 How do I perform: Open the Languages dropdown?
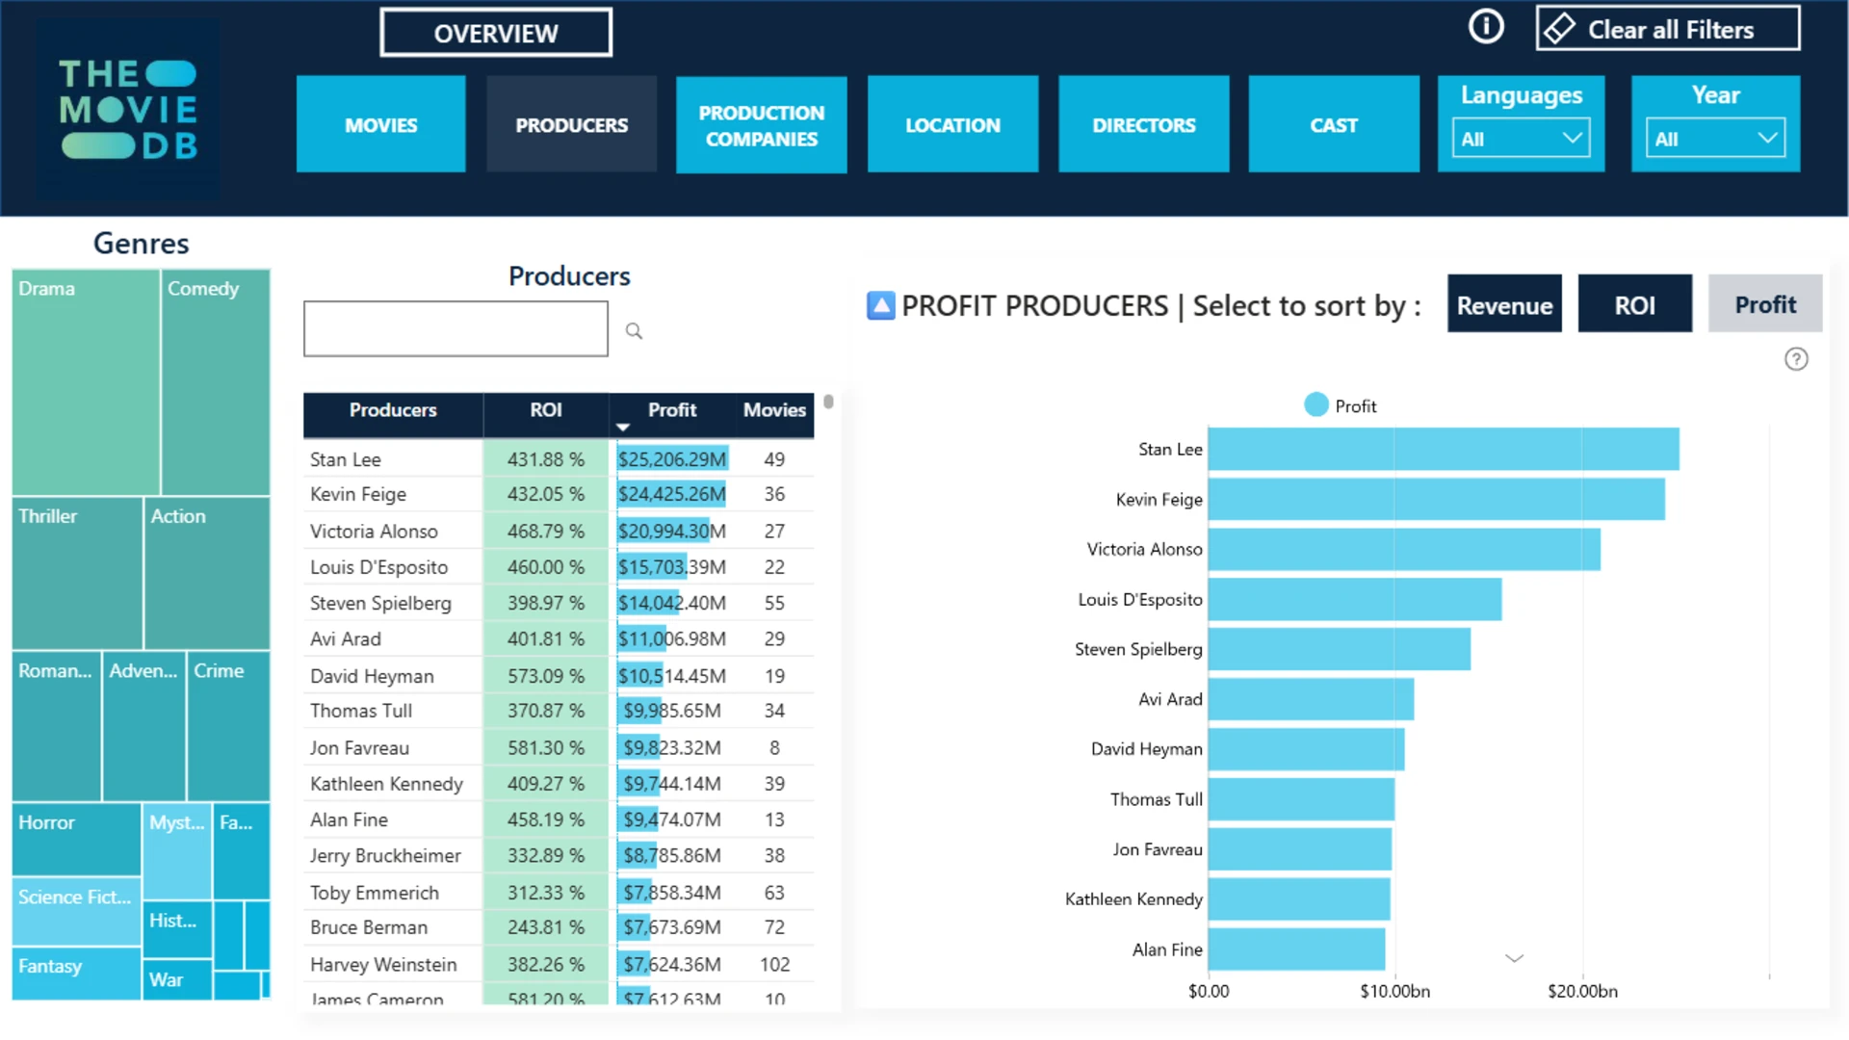tap(1521, 139)
